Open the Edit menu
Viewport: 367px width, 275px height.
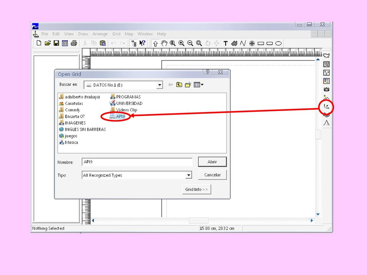click(x=56, y=34)
